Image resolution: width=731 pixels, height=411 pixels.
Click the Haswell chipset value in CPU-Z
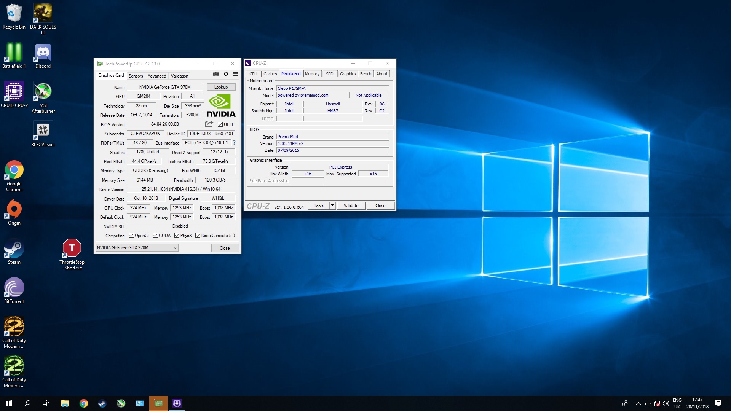333,104
